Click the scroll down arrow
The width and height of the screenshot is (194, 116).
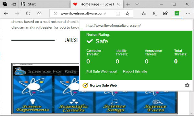[x=191, y=113]
